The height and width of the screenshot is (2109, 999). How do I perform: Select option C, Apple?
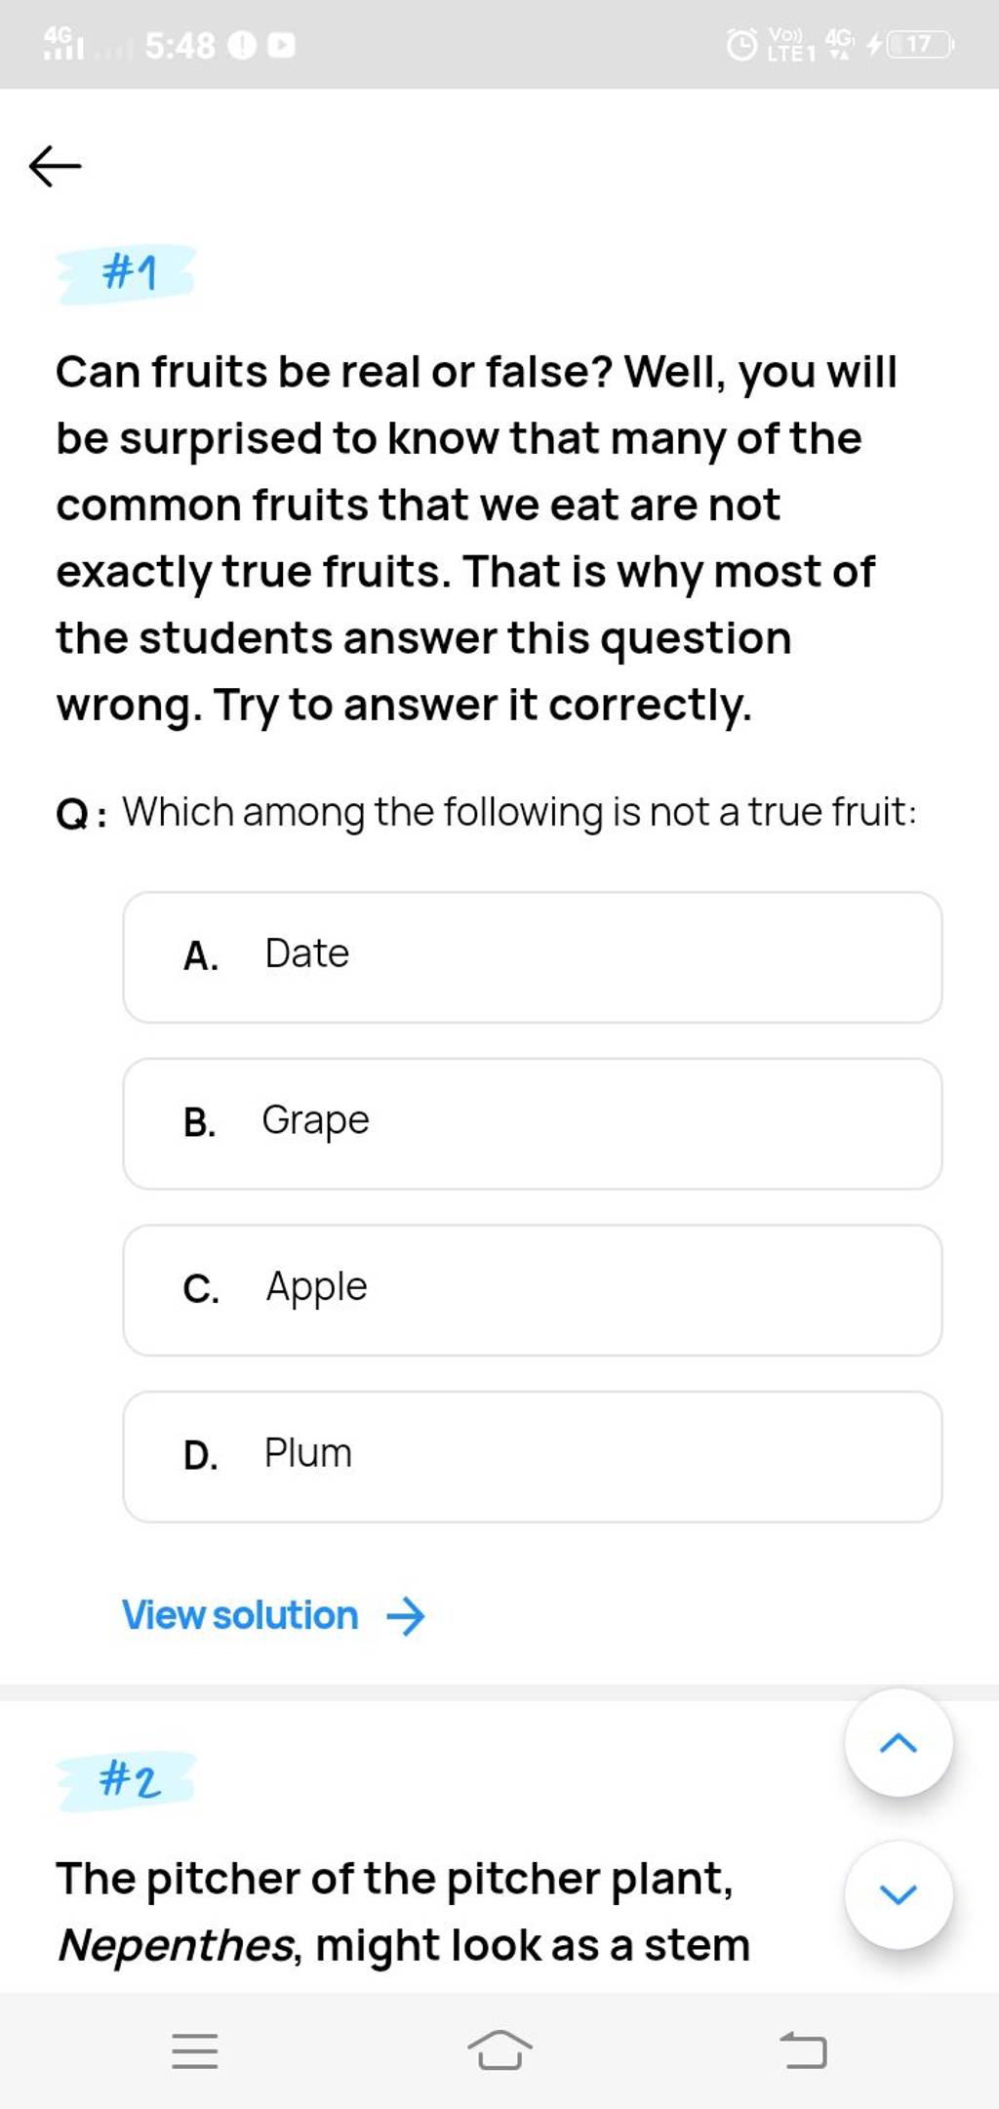(x=532, y=1287)
